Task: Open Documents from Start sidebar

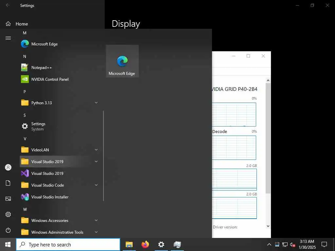Action: point(8,183)
